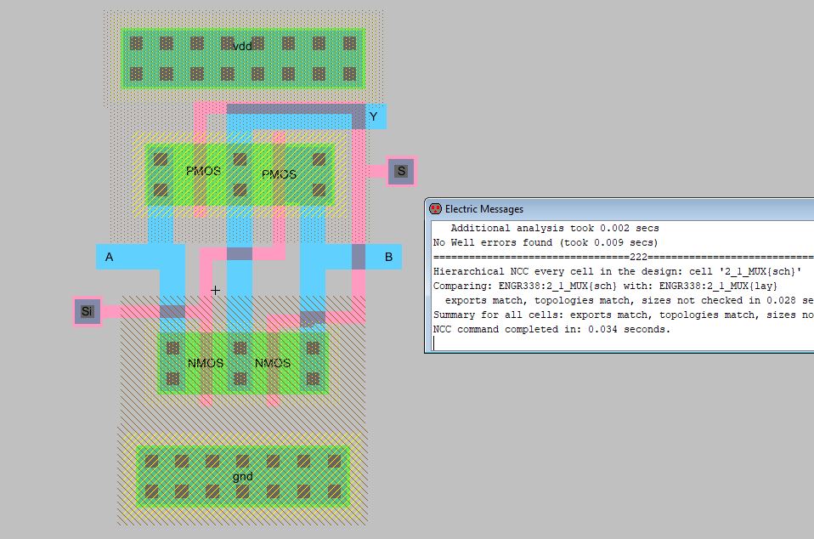Select the Si poly contact pin
The height and width of the screenshot is (539, 814).
pos(86,312)
